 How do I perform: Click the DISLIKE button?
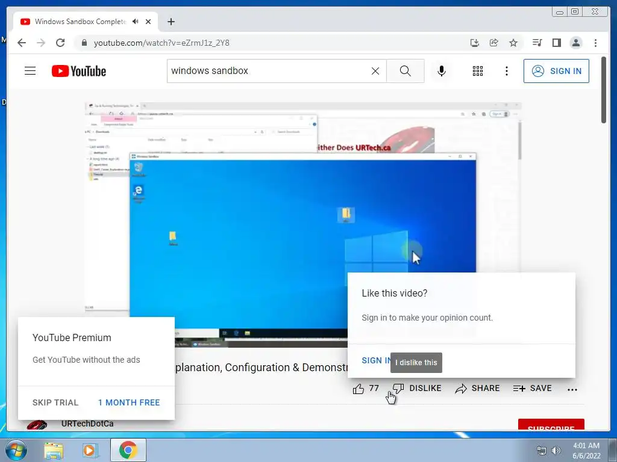click(417, 389)
